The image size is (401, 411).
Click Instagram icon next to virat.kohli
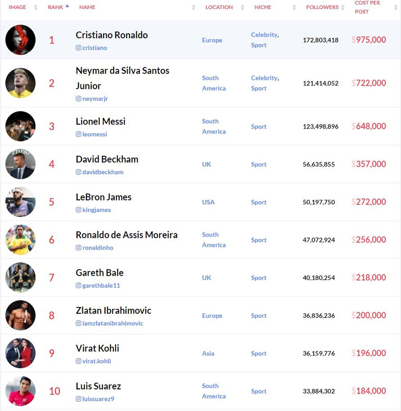coord(78,361)
